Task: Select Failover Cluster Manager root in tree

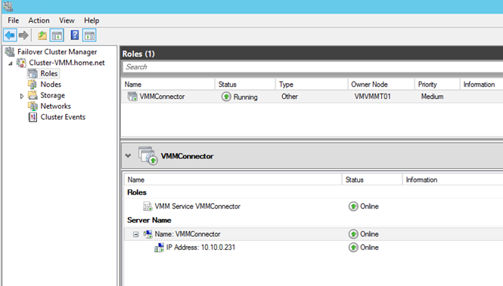Action: (x=57, y=52)
